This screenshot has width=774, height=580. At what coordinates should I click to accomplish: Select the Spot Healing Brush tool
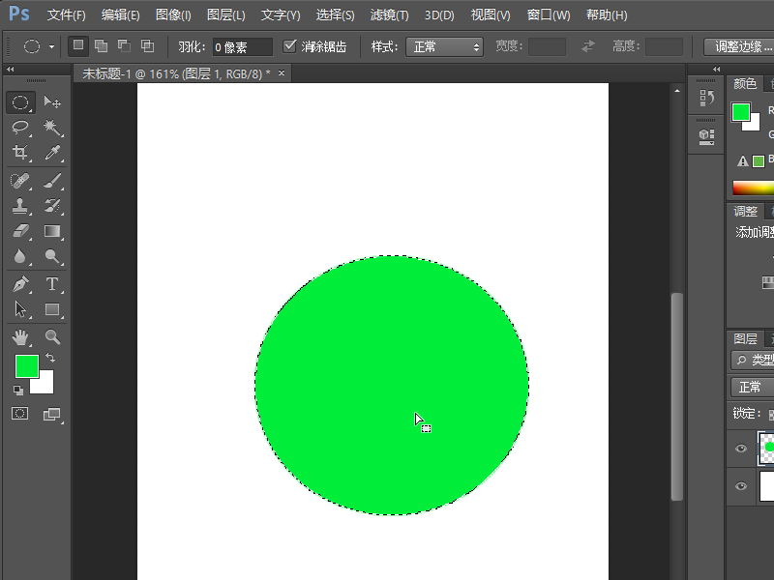click(20, 181)
